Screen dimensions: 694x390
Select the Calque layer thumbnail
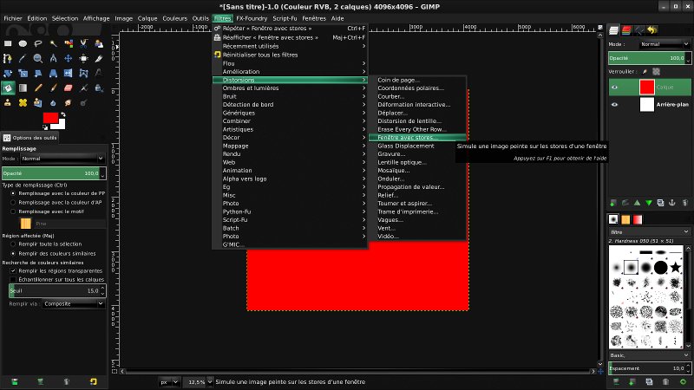pos(646,88)
